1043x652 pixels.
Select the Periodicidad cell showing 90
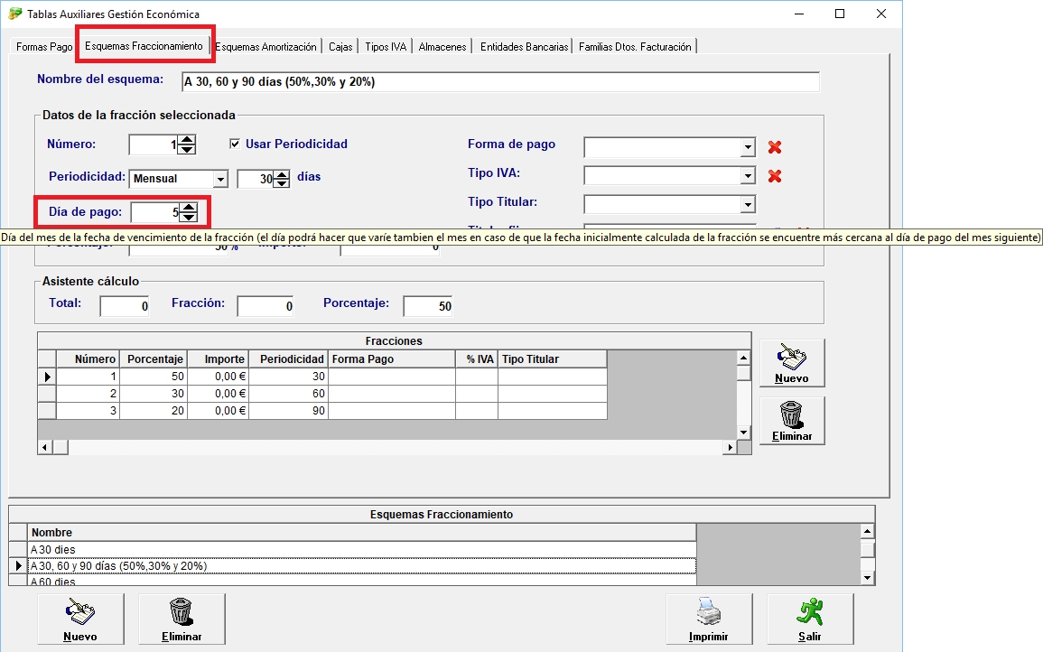(289, 411)
